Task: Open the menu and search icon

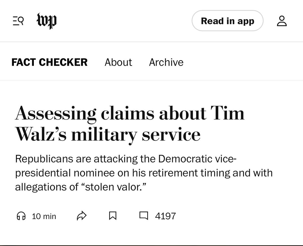Action: (18, 21)
